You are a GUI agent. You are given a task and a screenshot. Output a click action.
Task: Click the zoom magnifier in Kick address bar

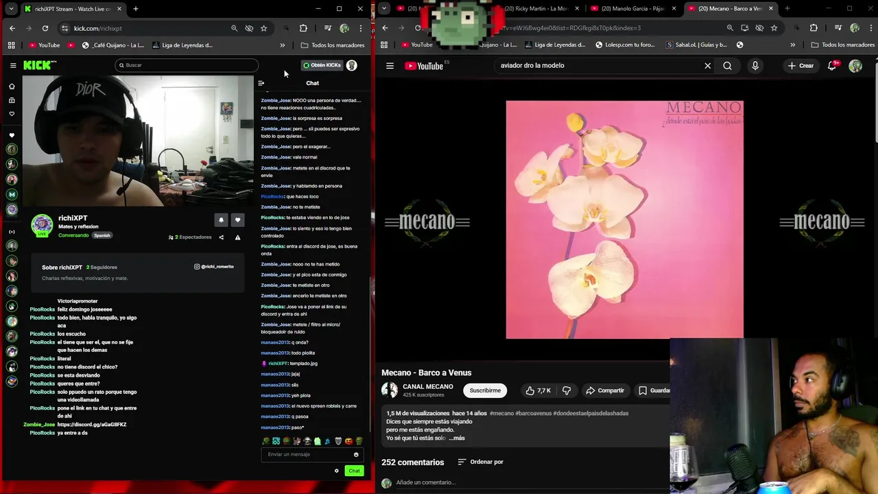pos(235,28)
